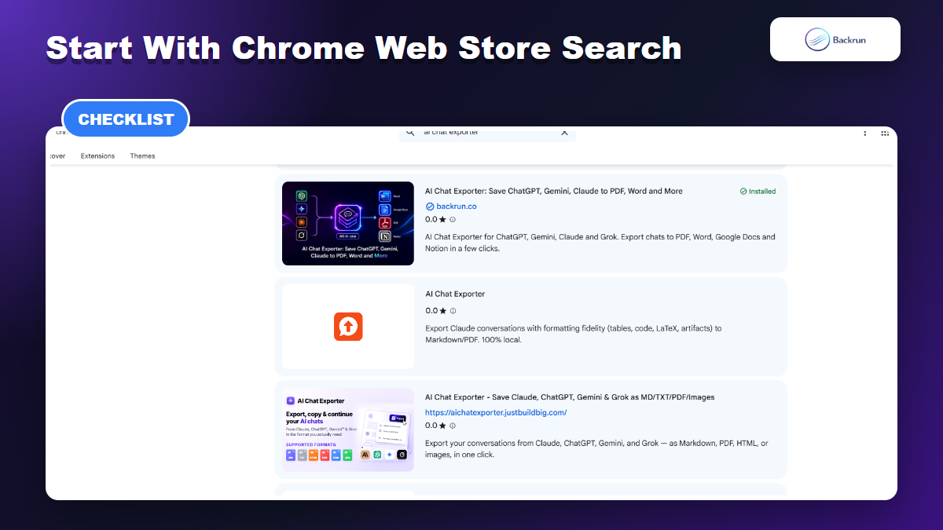Switch to the Themes tab
This screenshot has width=943, height=530.
click(142, 156)
